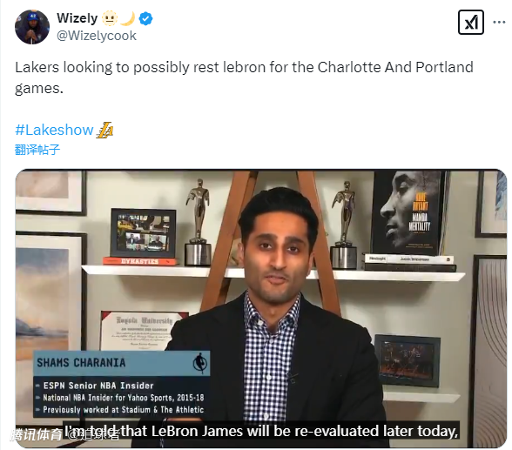This screenshot has width=512, height=450.
Task: Click the ESPN Senior NBA Insider line
Action: tap(98, 386)
